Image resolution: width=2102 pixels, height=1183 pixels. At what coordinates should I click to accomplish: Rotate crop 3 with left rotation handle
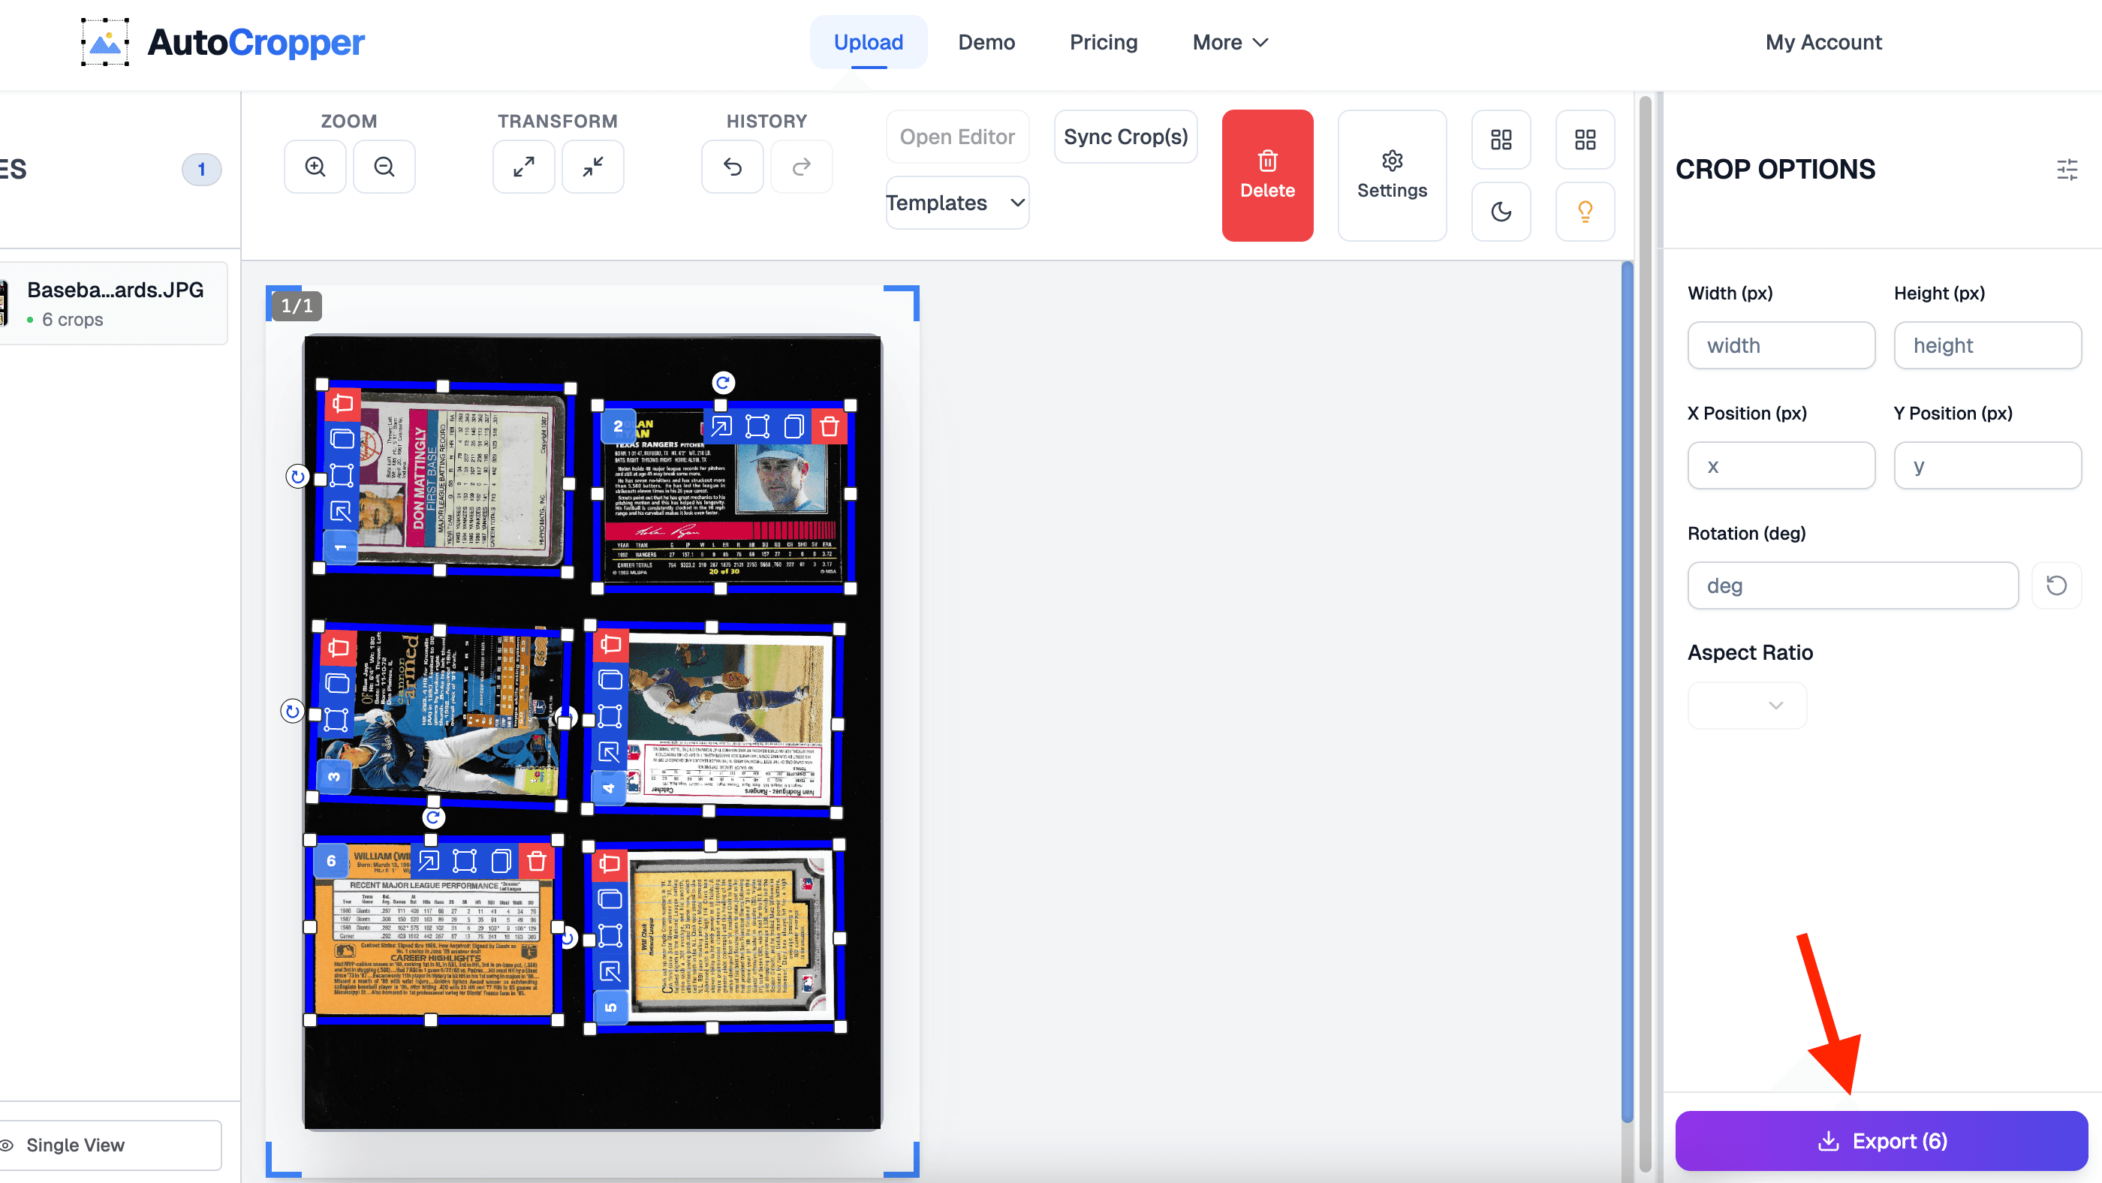pos(292,711)
